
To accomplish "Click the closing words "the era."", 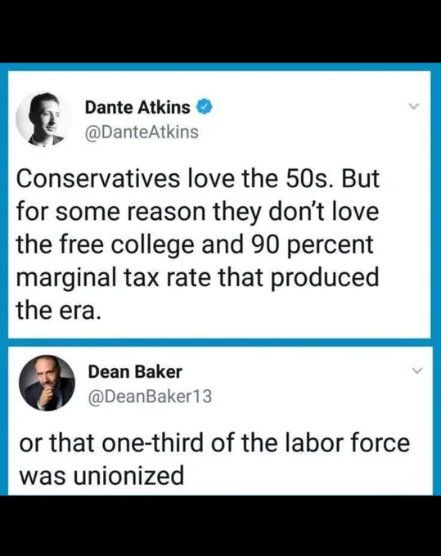I will pyautogui.click(x=58, y=311).
